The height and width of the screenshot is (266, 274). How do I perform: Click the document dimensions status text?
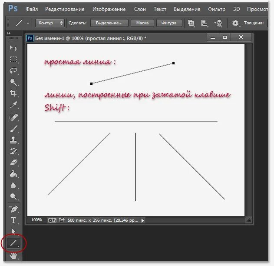[x=103, y=220]
